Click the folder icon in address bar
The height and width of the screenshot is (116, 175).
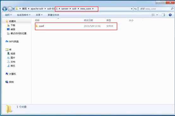click(x=17, y=9)
